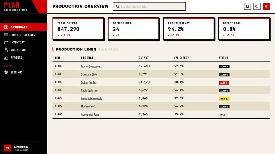The height and width of the screenshot is (154, 275).
Task: Click output value 34,120
Action: point(144,82)
